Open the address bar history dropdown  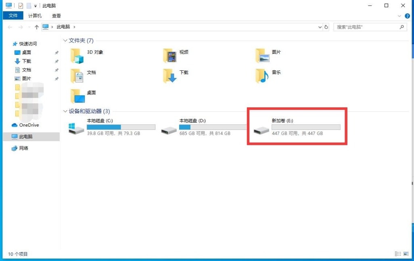pyautogui.click(x=320, y=27)
